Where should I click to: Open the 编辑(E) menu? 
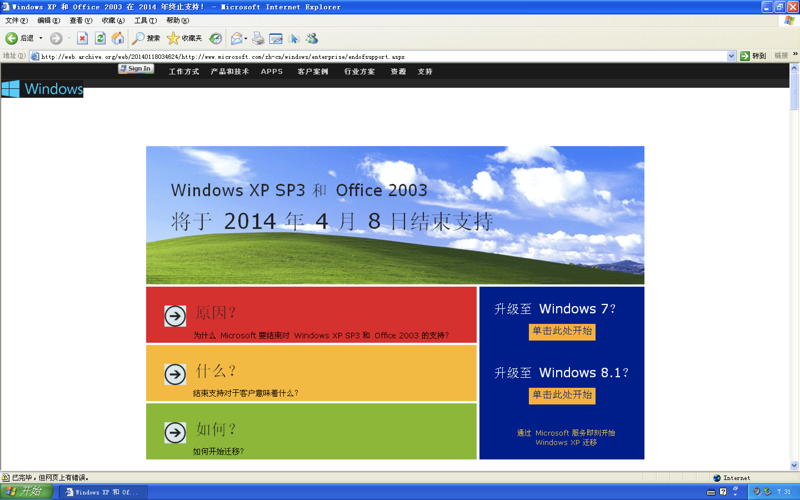(x=49, y=21)
